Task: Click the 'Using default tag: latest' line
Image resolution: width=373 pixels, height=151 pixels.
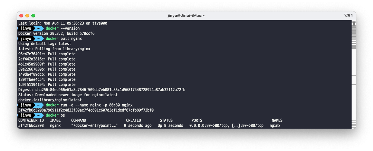Action: (45, 44)
